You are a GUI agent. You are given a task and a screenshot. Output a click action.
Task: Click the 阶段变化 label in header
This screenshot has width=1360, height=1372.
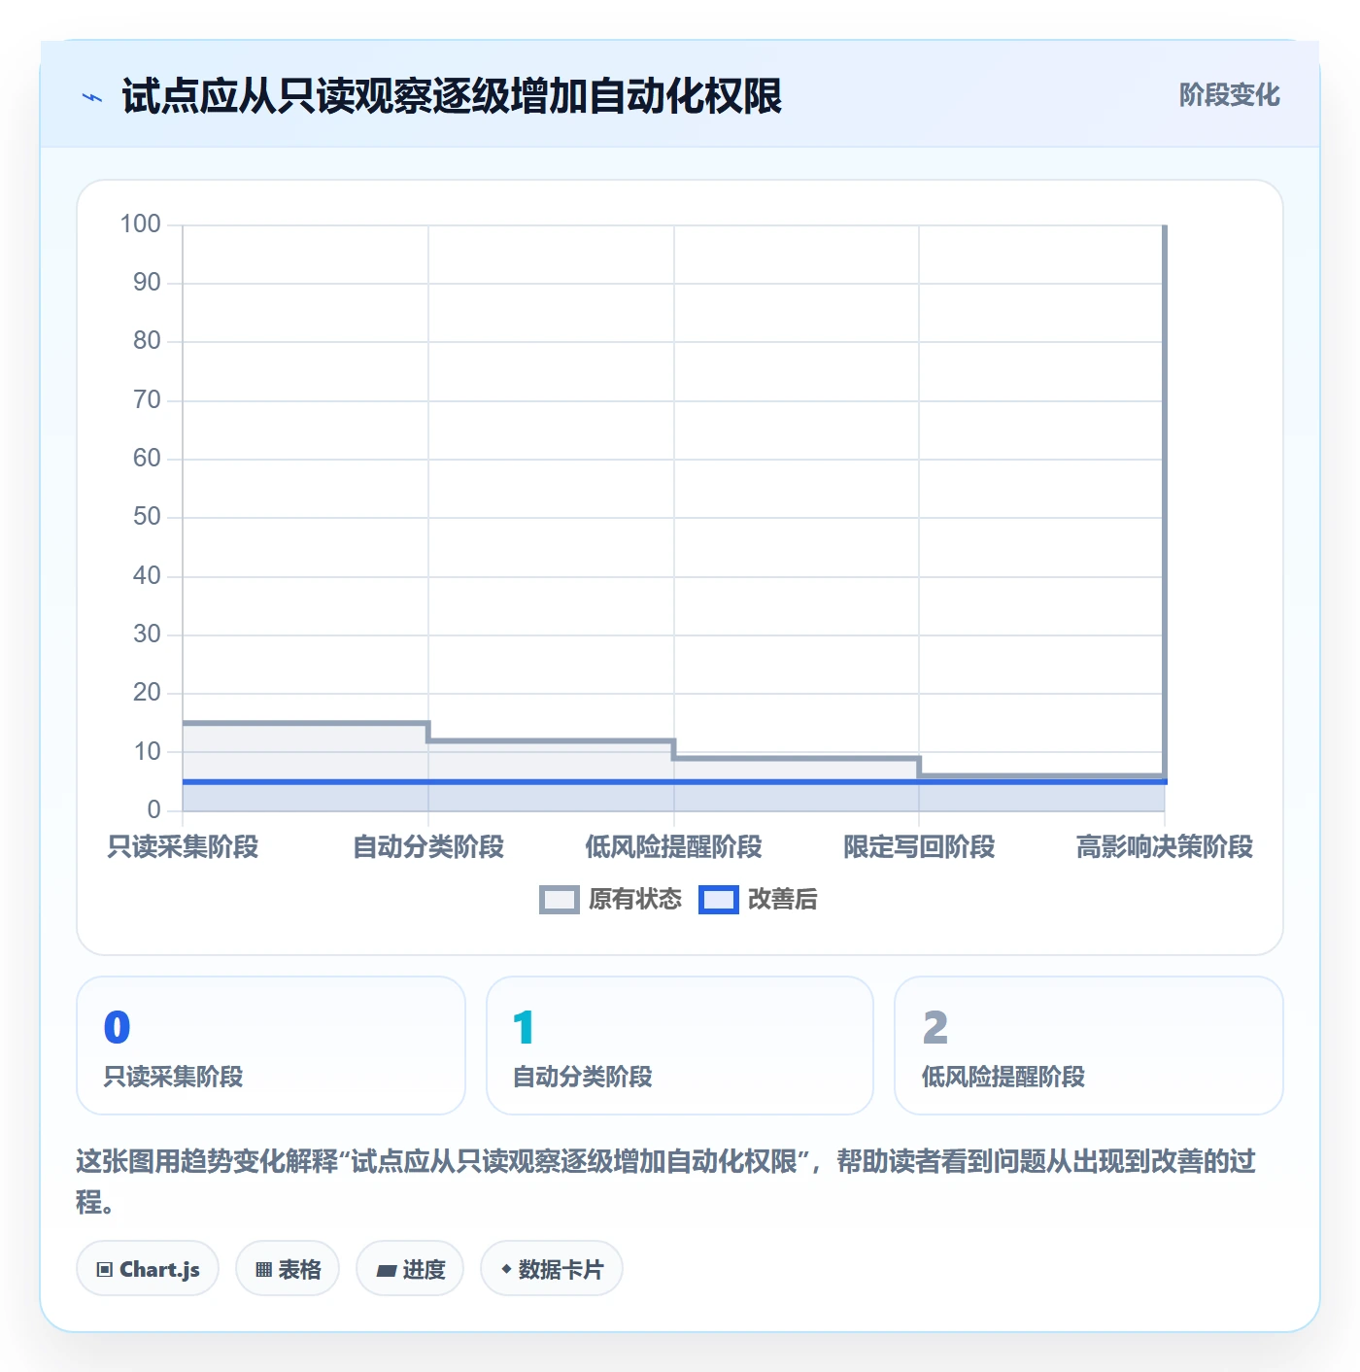coord(1229,95)
